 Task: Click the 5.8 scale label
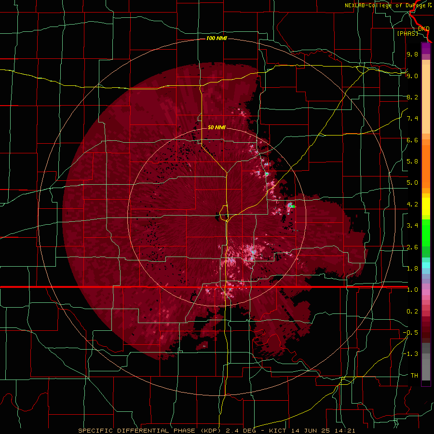coord(412,162)
